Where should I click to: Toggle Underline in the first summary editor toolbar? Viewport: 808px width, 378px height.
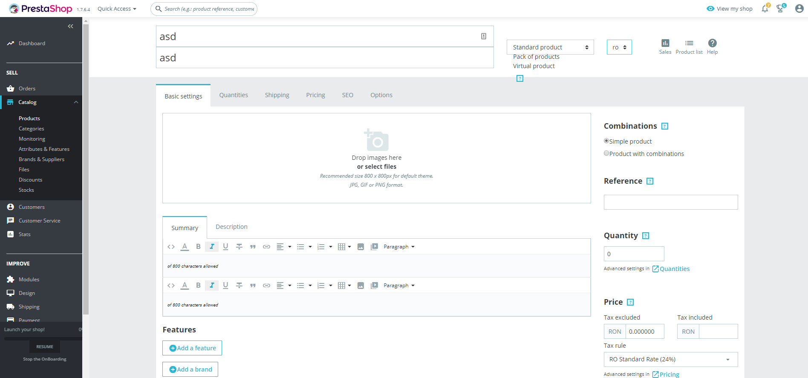point(225,247)
